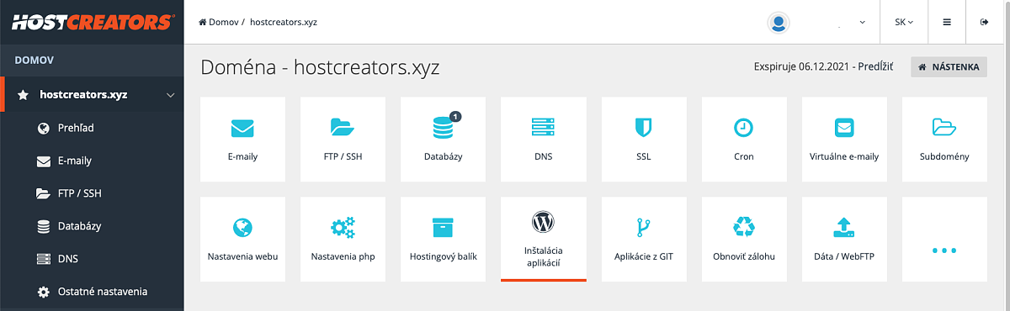Open the hamburger menu in top bar
The image size is (1010, 311).
[947, 22]
